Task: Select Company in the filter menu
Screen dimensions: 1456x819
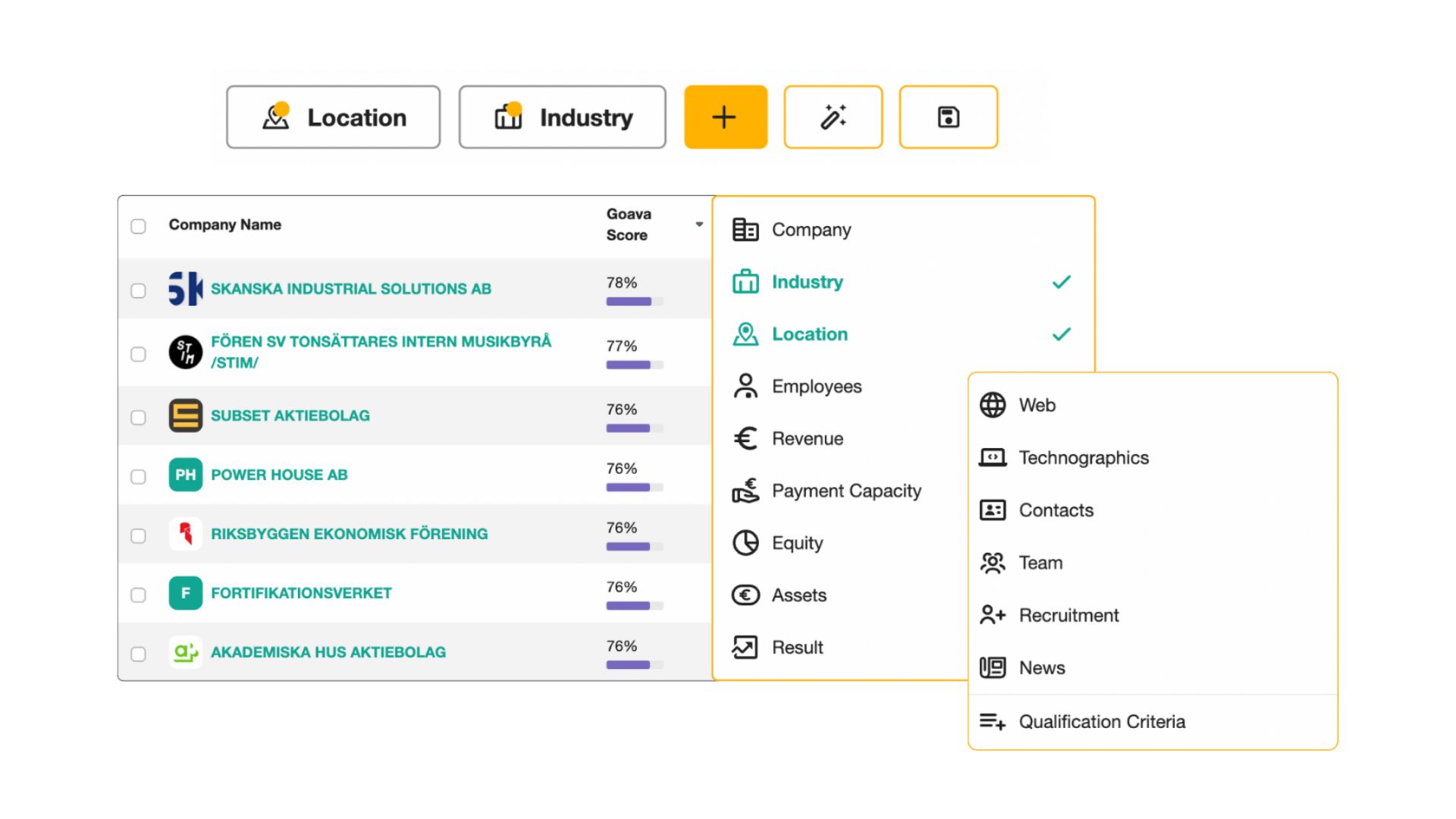Action: pos(902,230)
